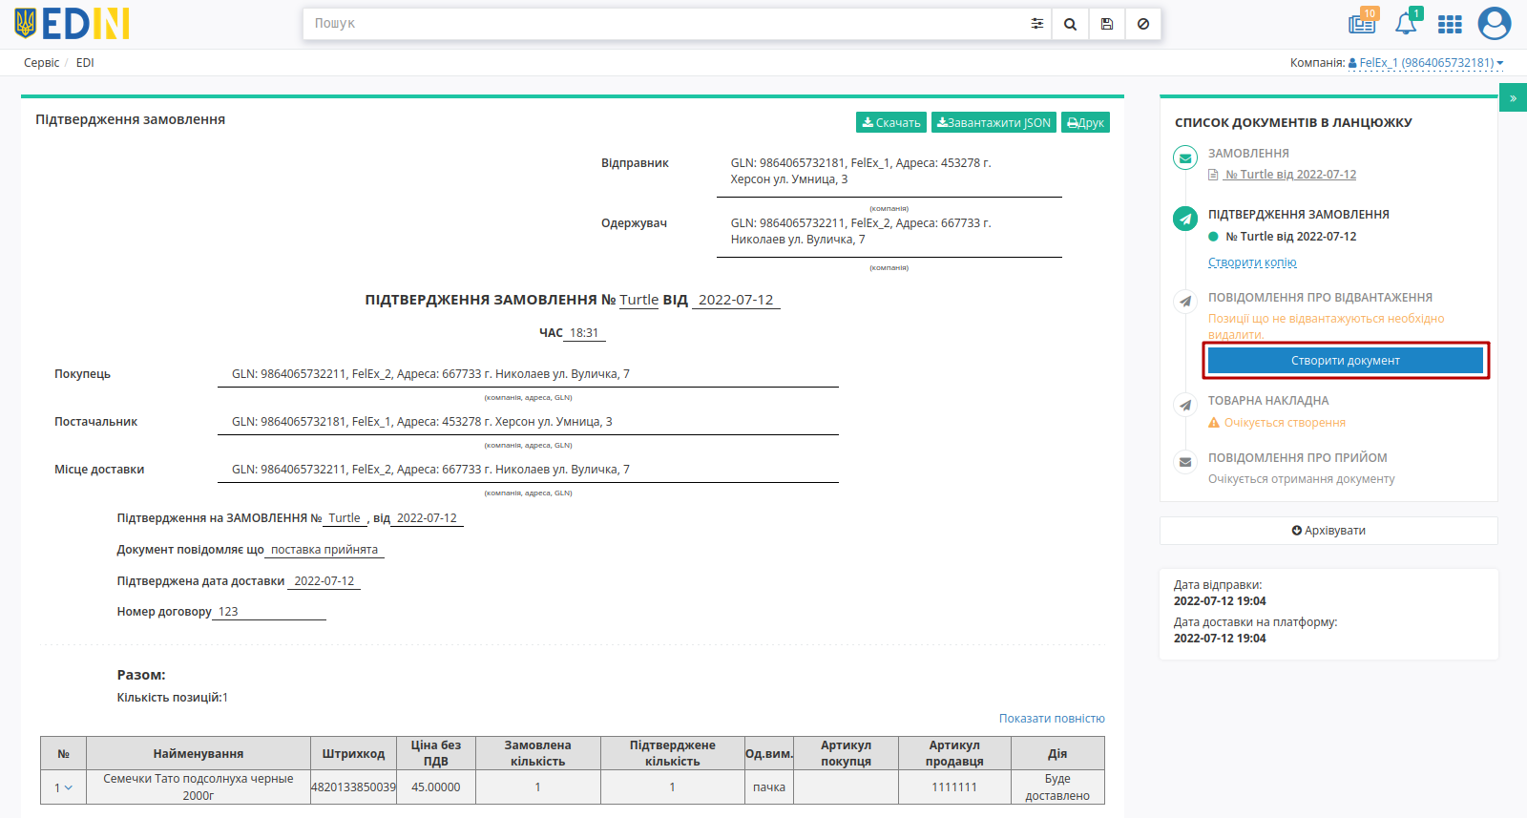
Task: Click the Підтвердження замовлення plane icon
Action: coord(1185,220)
